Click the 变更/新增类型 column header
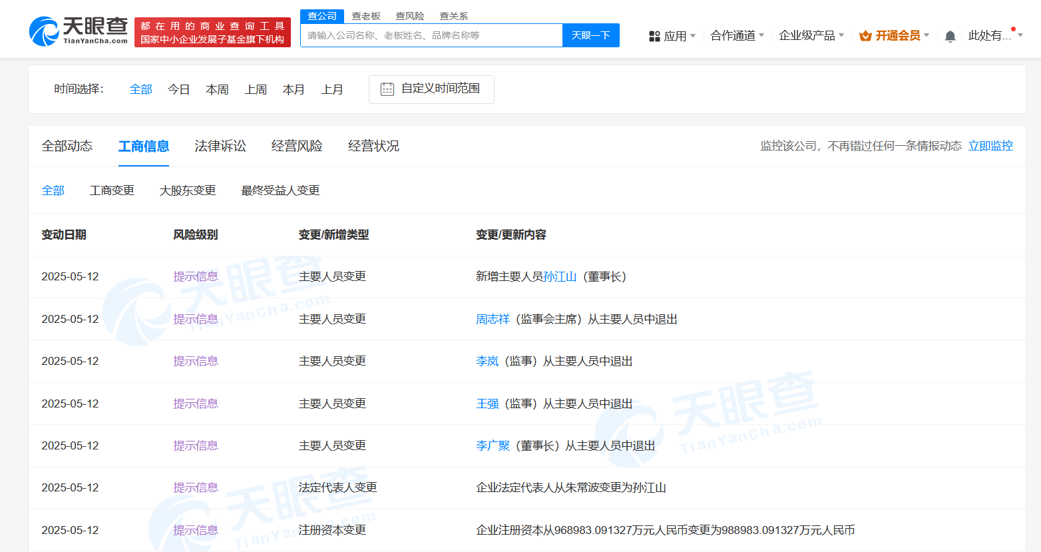The width and height of the screenshot is (1041, 552). [333, 234]
